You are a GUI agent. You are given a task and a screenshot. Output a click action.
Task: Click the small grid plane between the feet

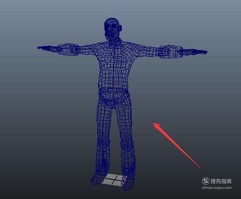point(114,180)
